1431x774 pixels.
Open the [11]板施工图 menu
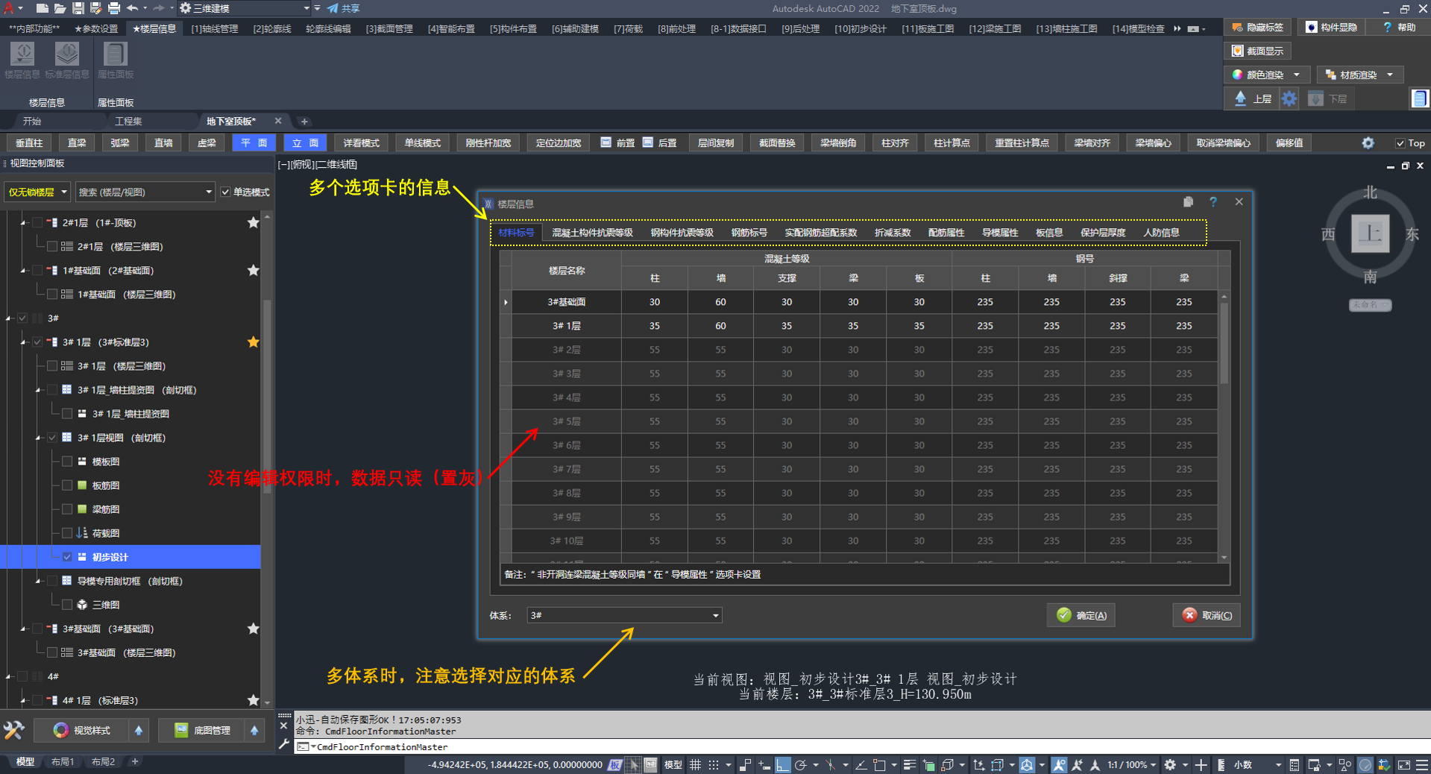(x=927, y=28)
